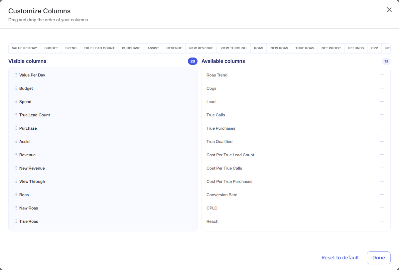This screenshot has width=399, height=270.
Task: Click the Roas Trend available column label
Action: pyautogui.click(x=217, y=75)
